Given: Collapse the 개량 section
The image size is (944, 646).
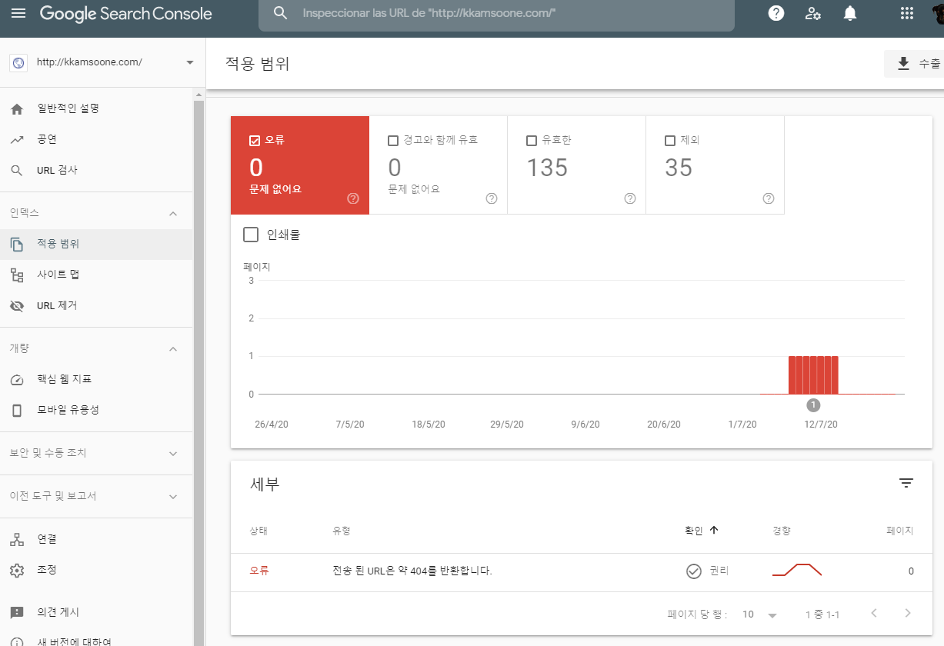Looking at the screenshot, I should 173,348.
